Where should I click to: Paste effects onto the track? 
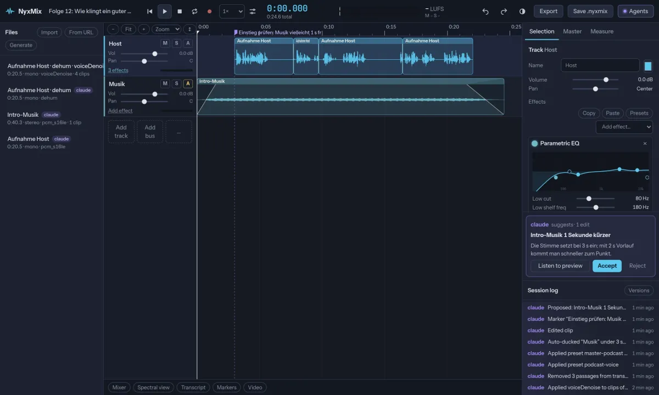coord(613,113)
